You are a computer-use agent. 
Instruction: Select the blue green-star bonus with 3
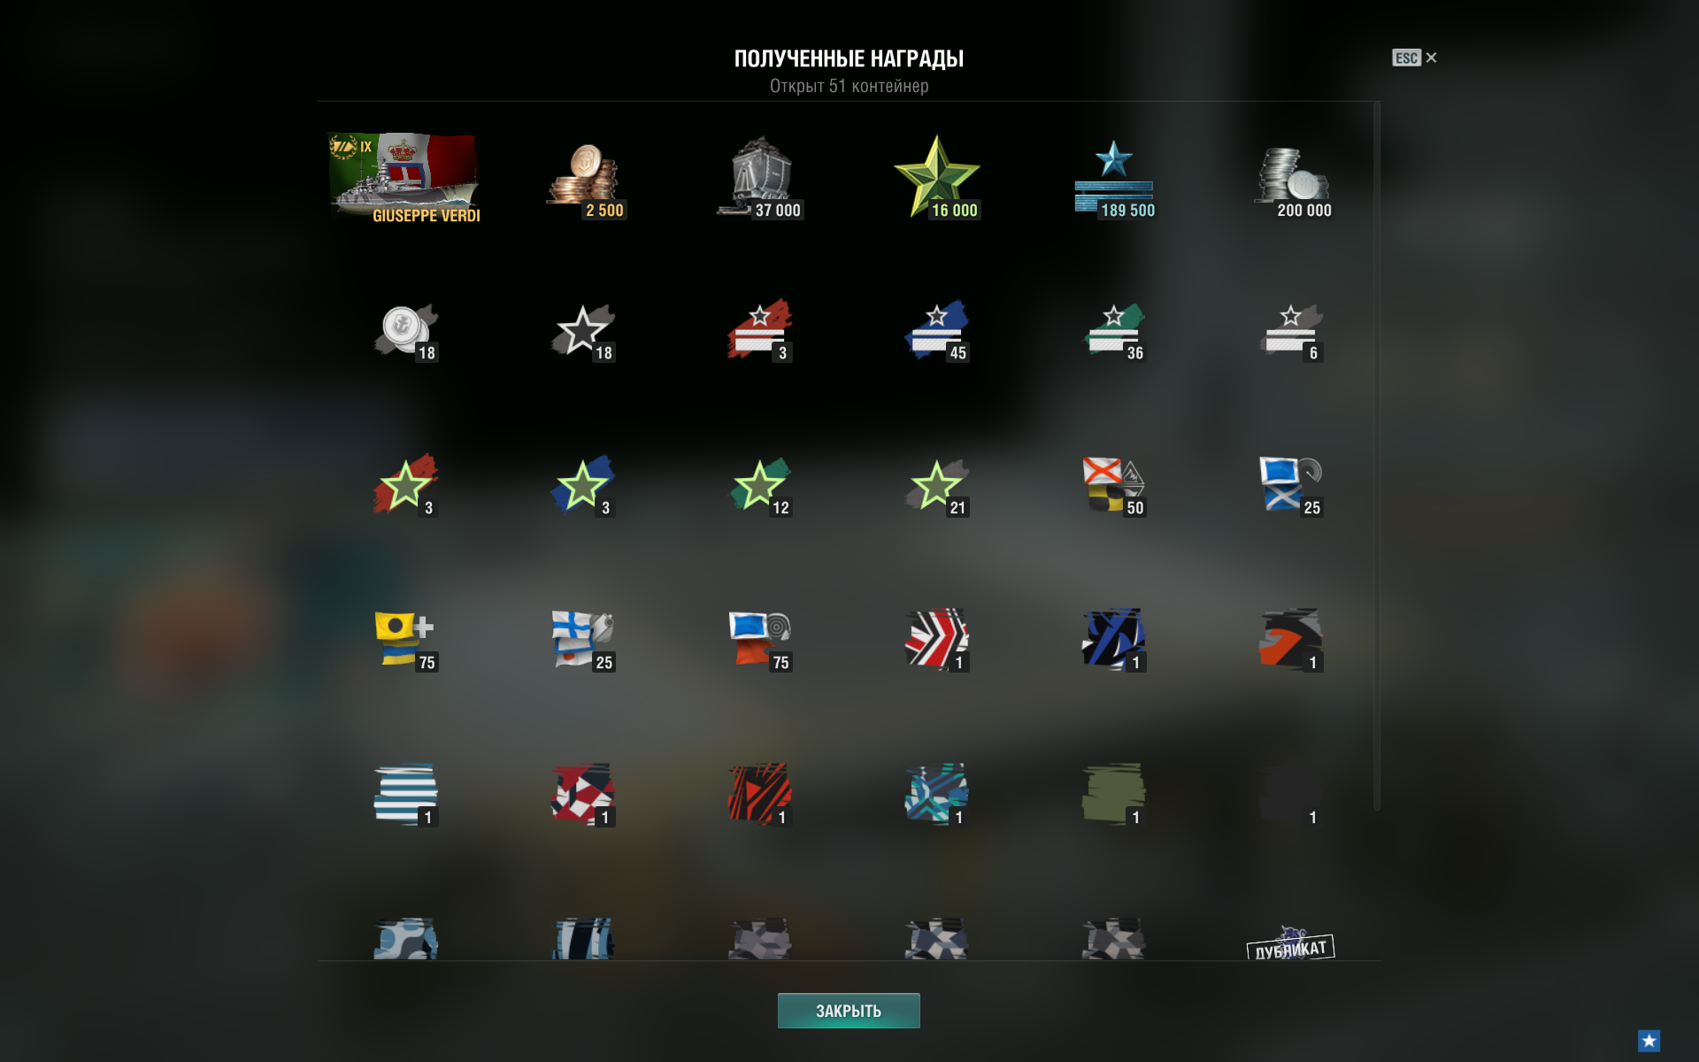coord(582,485)
